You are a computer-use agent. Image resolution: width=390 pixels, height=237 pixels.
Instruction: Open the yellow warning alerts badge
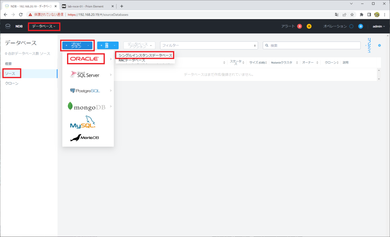309,26
